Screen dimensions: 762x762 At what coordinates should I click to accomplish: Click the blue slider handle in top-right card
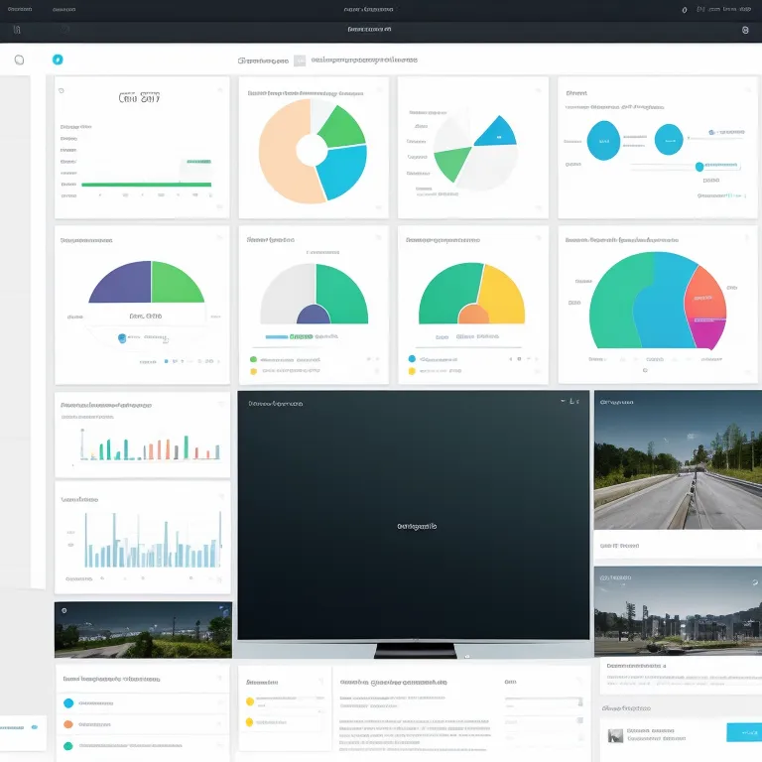[x=698, y=167]
